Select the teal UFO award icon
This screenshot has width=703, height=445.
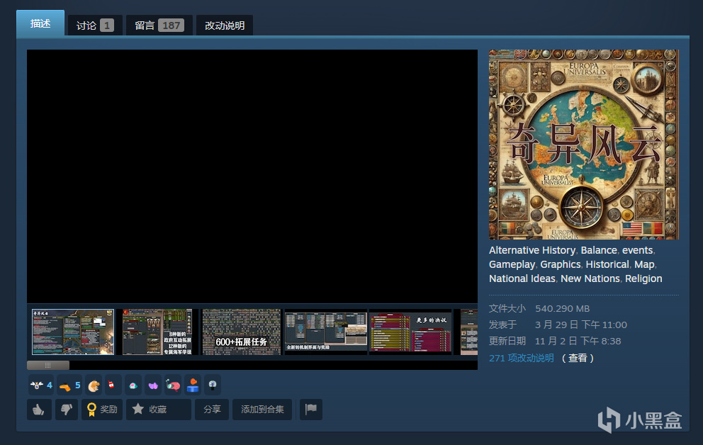coord(133,385)
